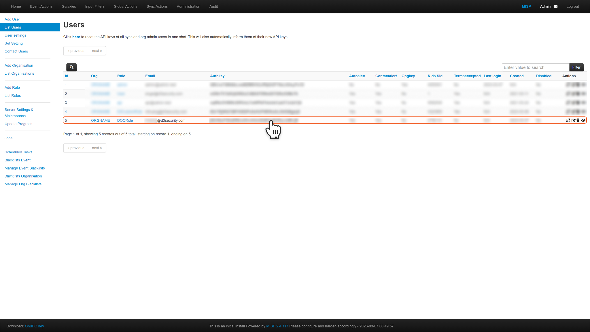Open the Administration dropdown menu
590x332 pixels.
(x=188, y=6)
